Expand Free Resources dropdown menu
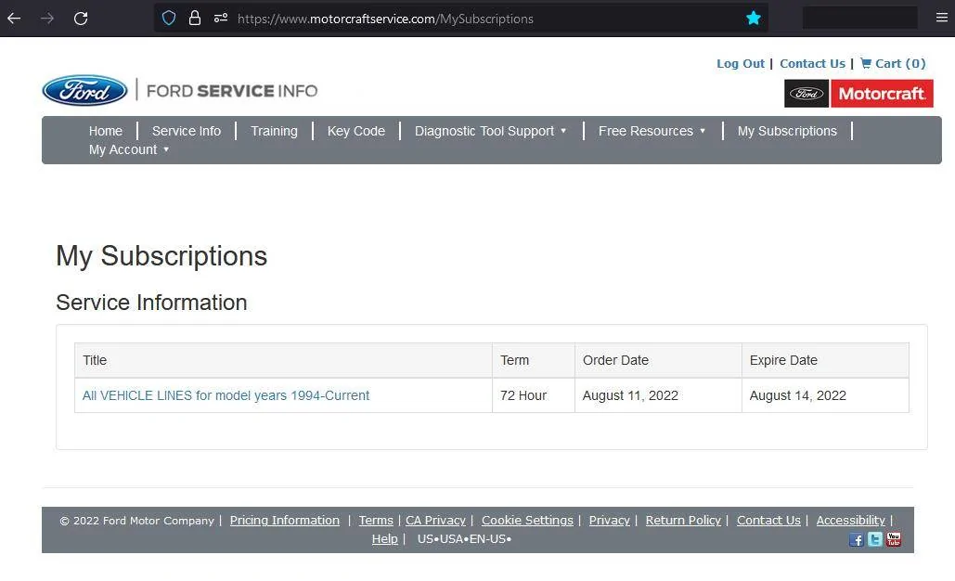Viewport: 955px width, 581px height. (x=652, y=131)
